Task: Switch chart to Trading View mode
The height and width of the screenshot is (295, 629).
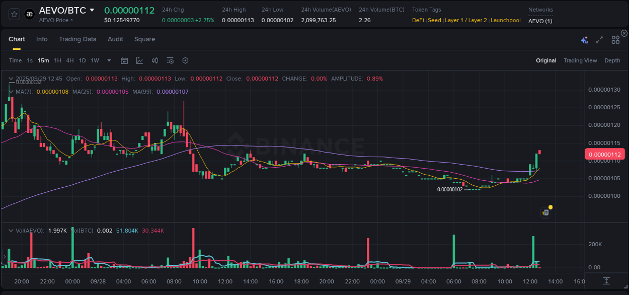Action: [580, 60]
